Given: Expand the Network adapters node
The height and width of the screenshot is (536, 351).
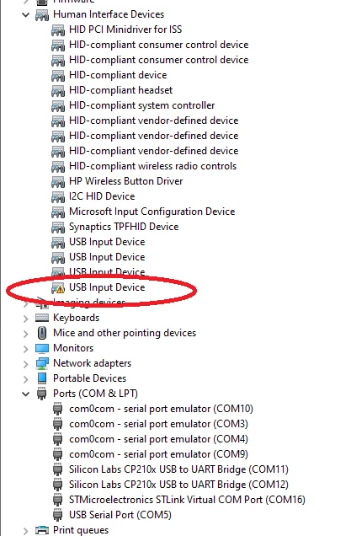Looking at the screenshot, I should click(25, 364).
